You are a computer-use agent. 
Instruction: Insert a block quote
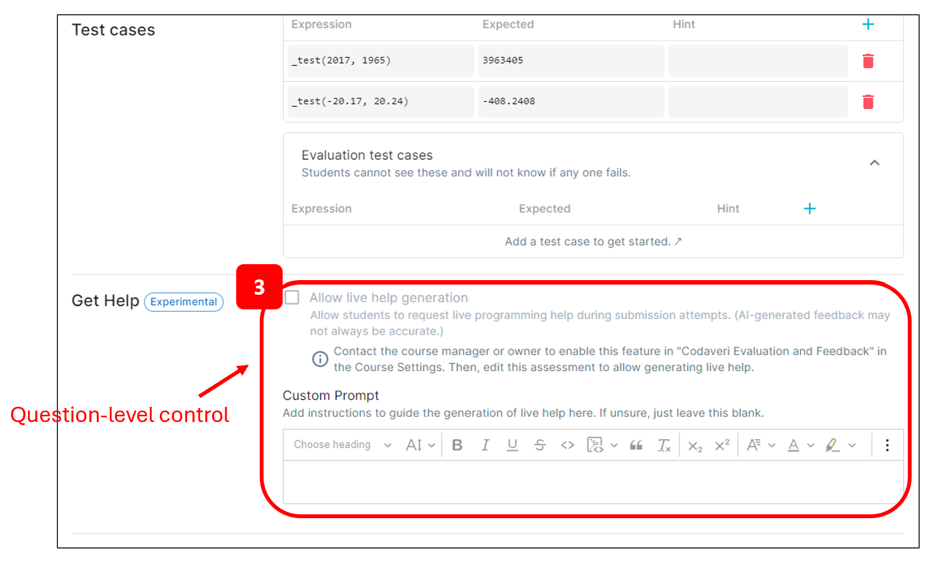coord(636,445)
